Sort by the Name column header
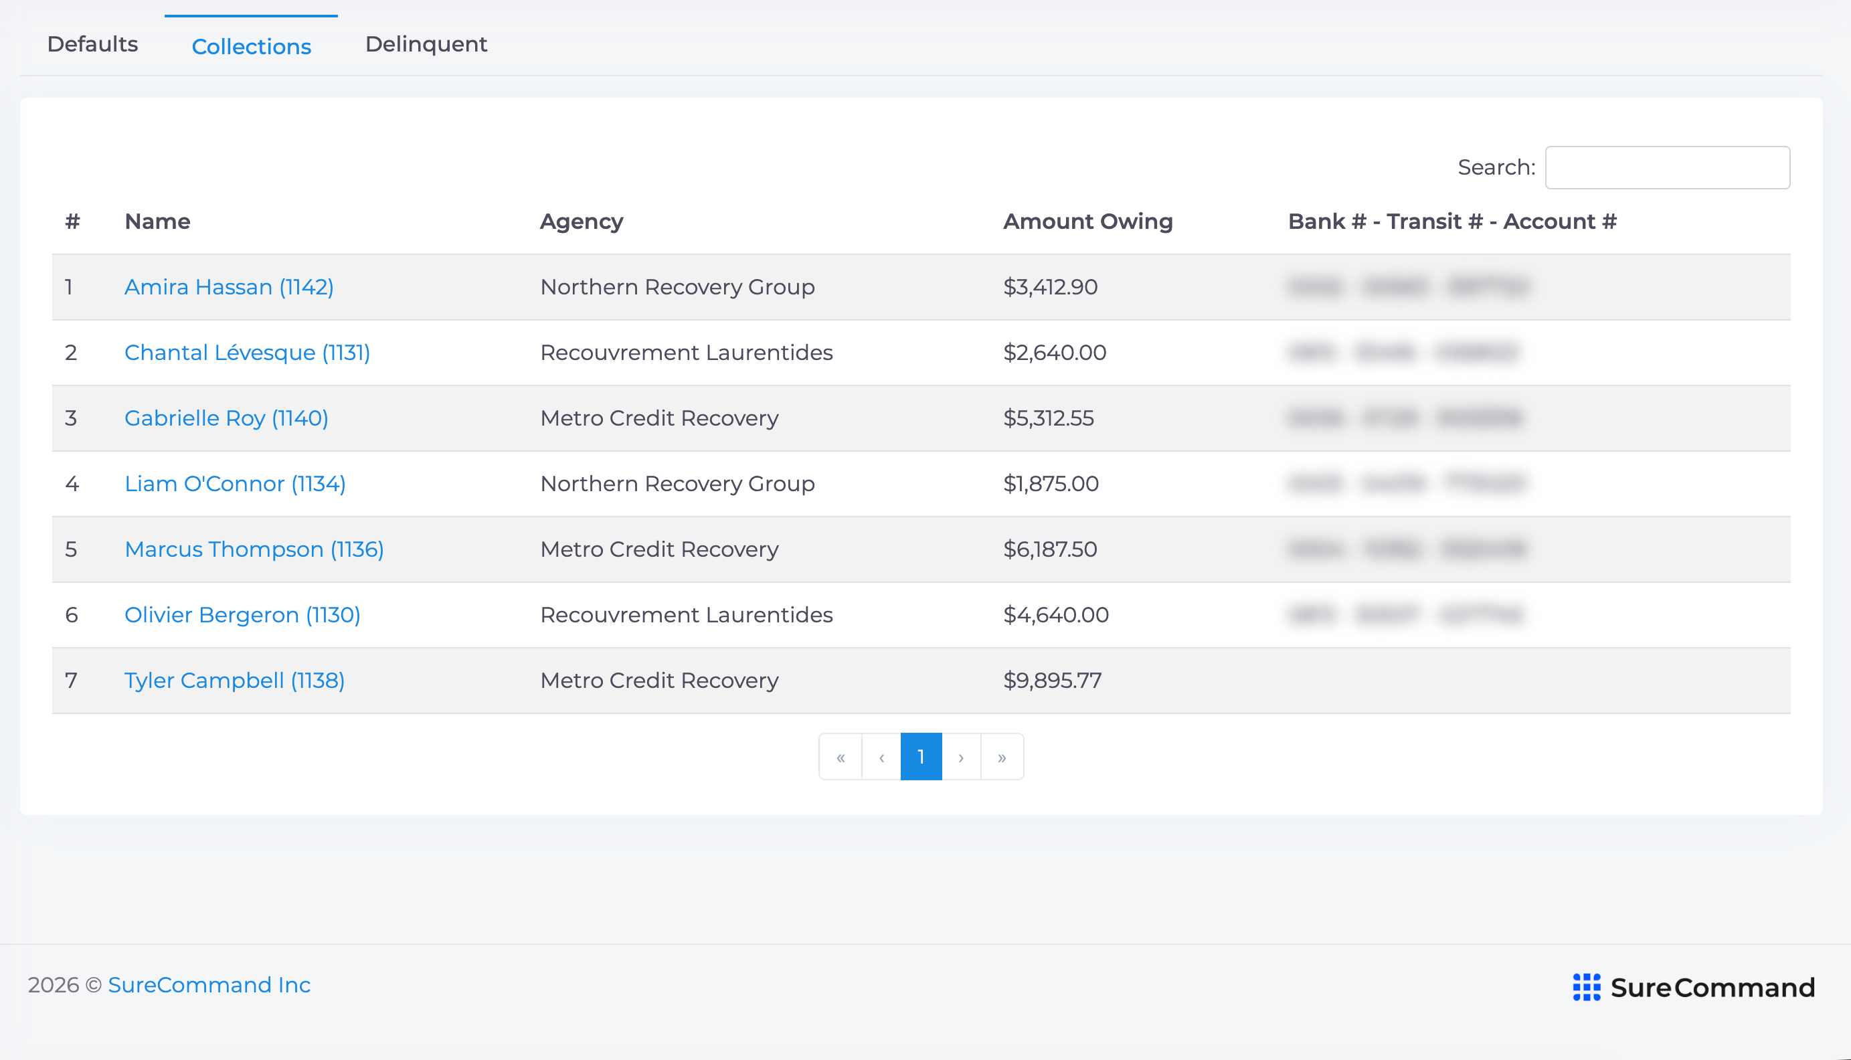1851x1060 pixels. pos(157,222)
